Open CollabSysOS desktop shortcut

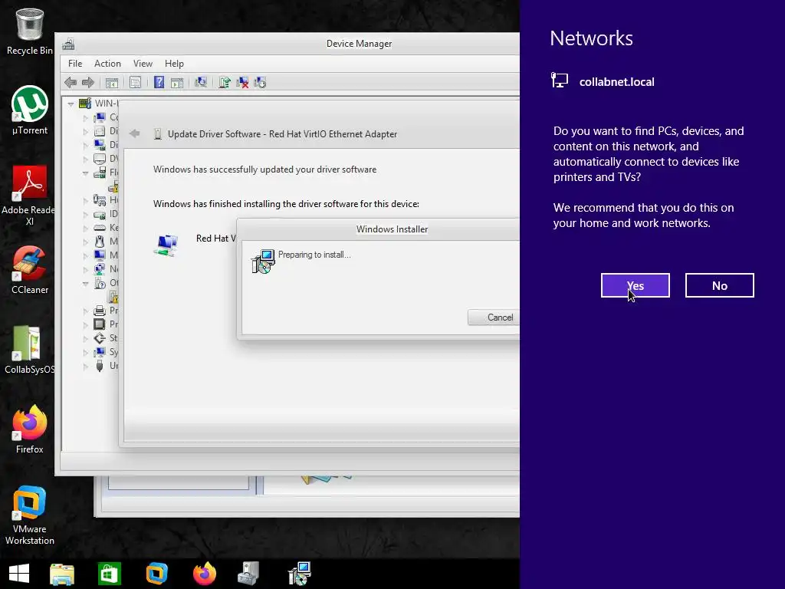click(30, 350)
